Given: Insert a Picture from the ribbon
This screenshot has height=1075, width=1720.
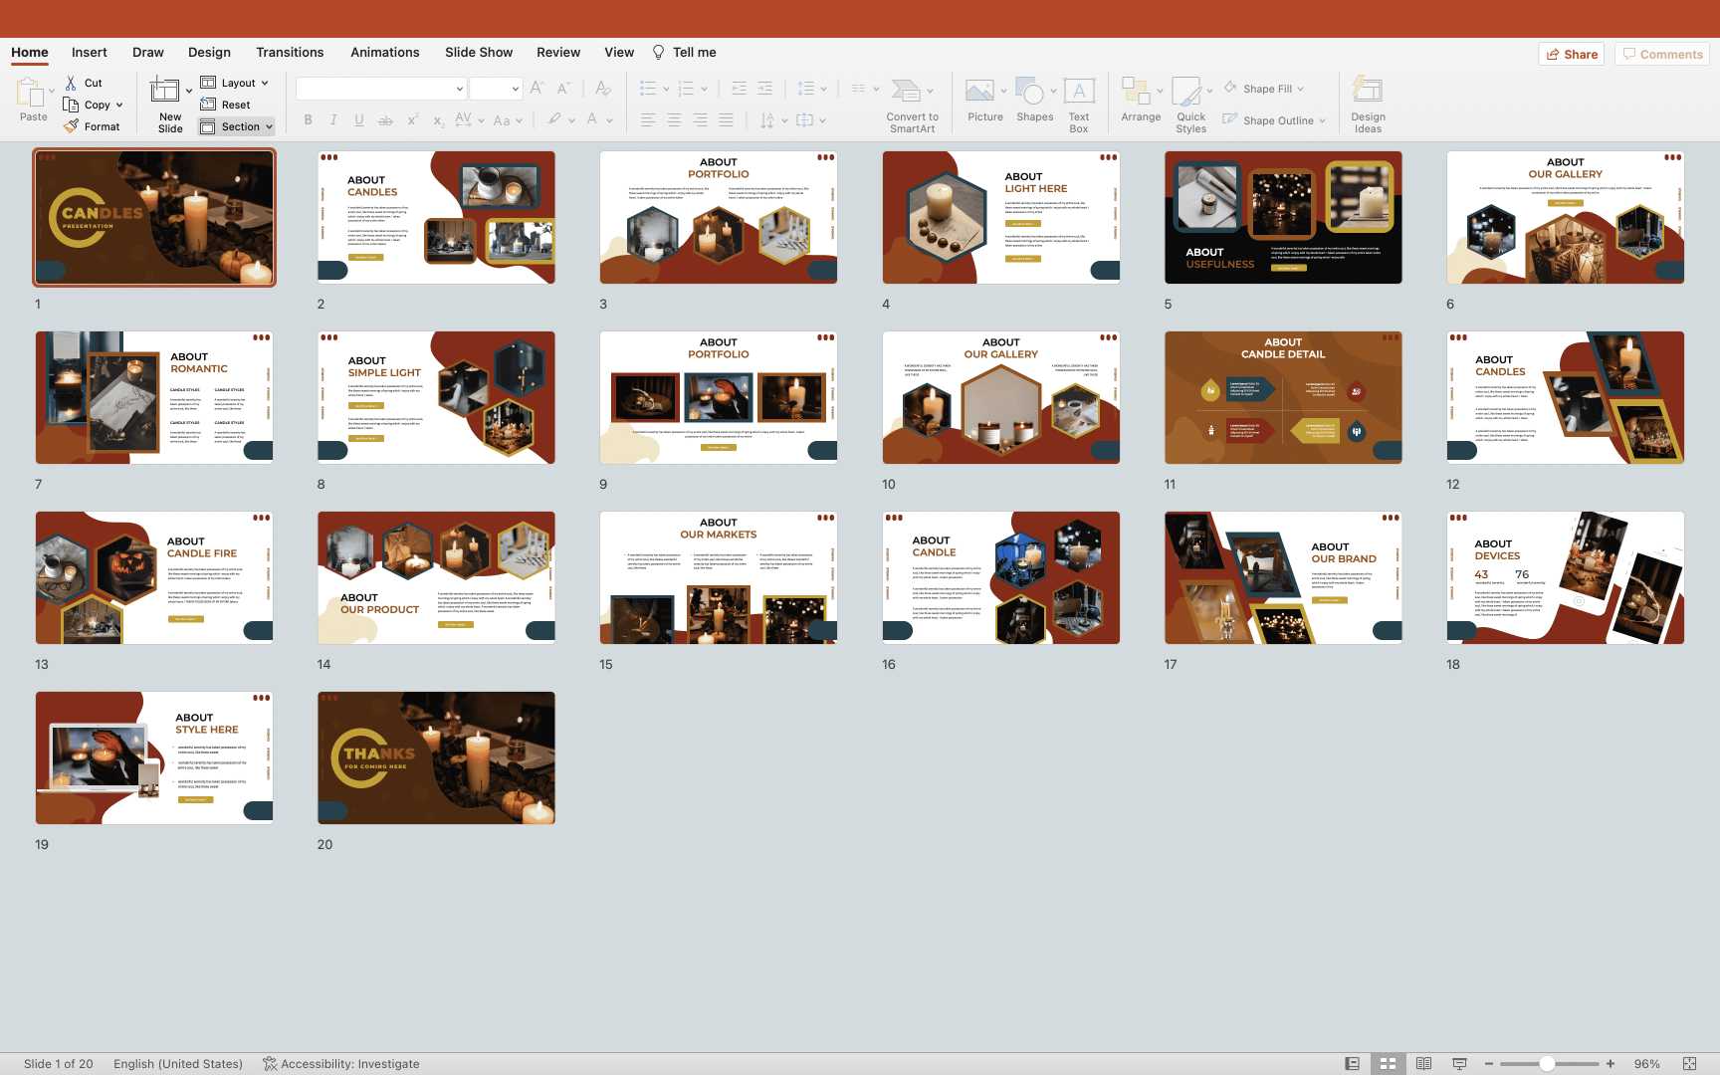Looking at the screenshot, I should click(979, 93).
